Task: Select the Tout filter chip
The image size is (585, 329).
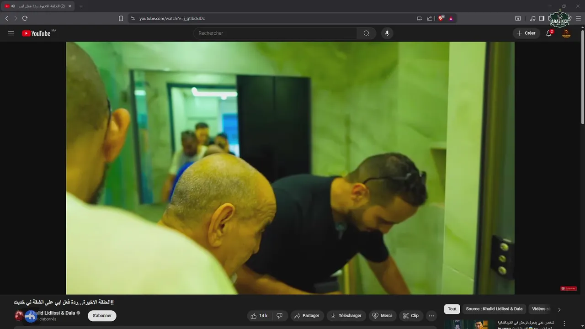Action: click(x=452, y=309)
